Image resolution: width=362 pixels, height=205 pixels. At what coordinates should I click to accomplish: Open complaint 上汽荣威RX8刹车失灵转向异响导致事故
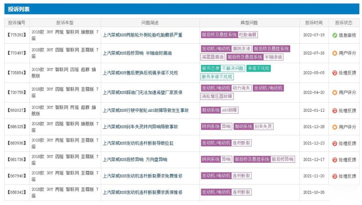[140, 127]
